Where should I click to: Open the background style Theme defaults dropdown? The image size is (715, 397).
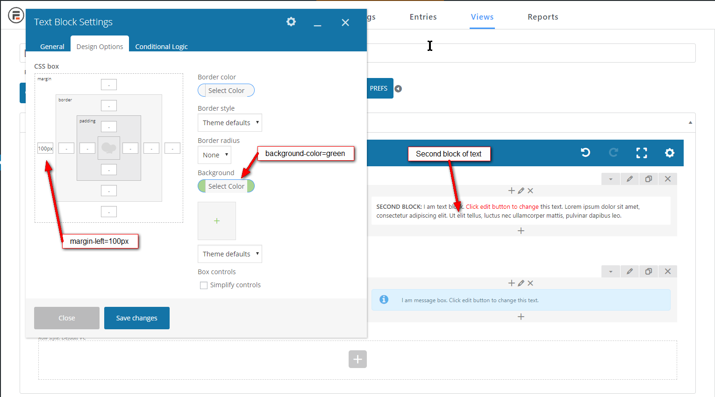click(x=230, y=254)
